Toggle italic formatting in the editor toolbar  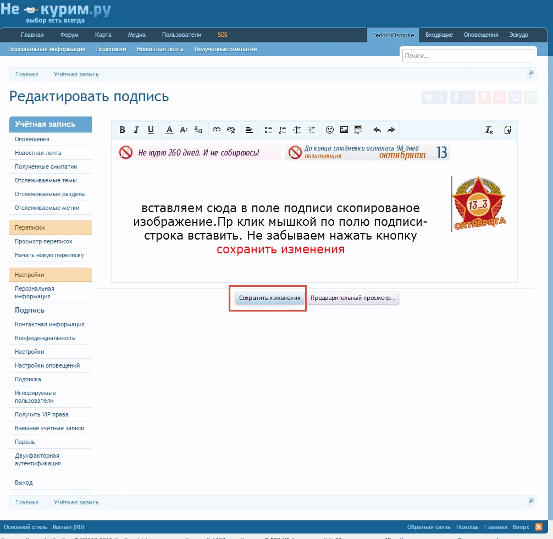click(x=136, y=130)
